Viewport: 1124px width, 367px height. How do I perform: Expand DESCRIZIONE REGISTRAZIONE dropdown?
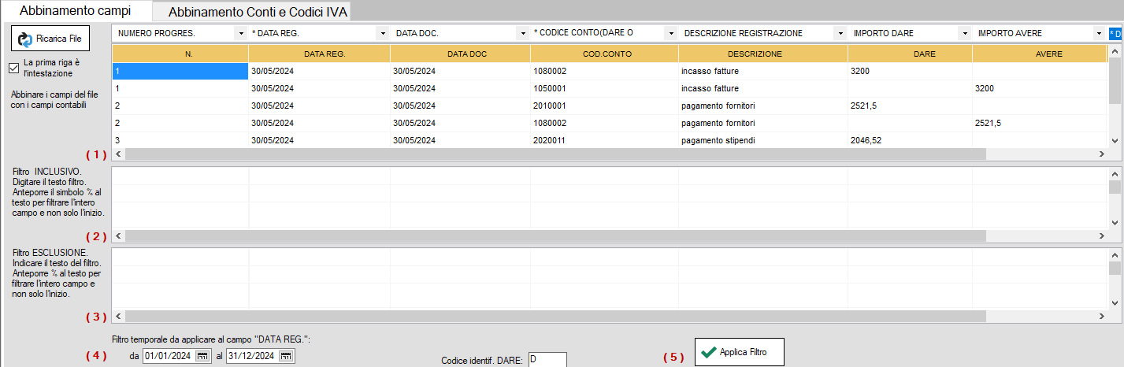[x=840, y=33]
